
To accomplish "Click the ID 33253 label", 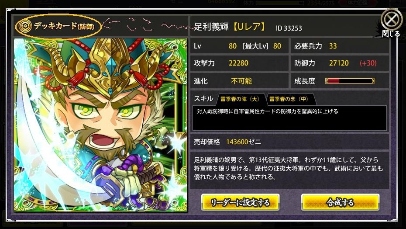I will [x=289, y=28].
